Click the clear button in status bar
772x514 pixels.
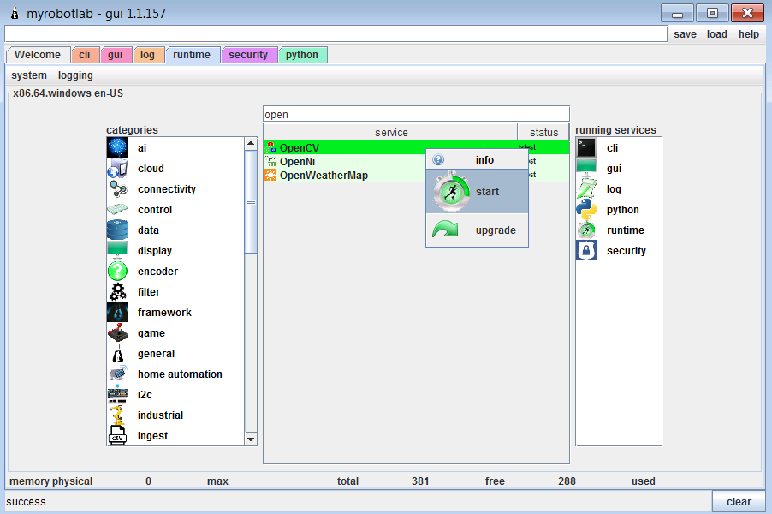click(739, 502)
